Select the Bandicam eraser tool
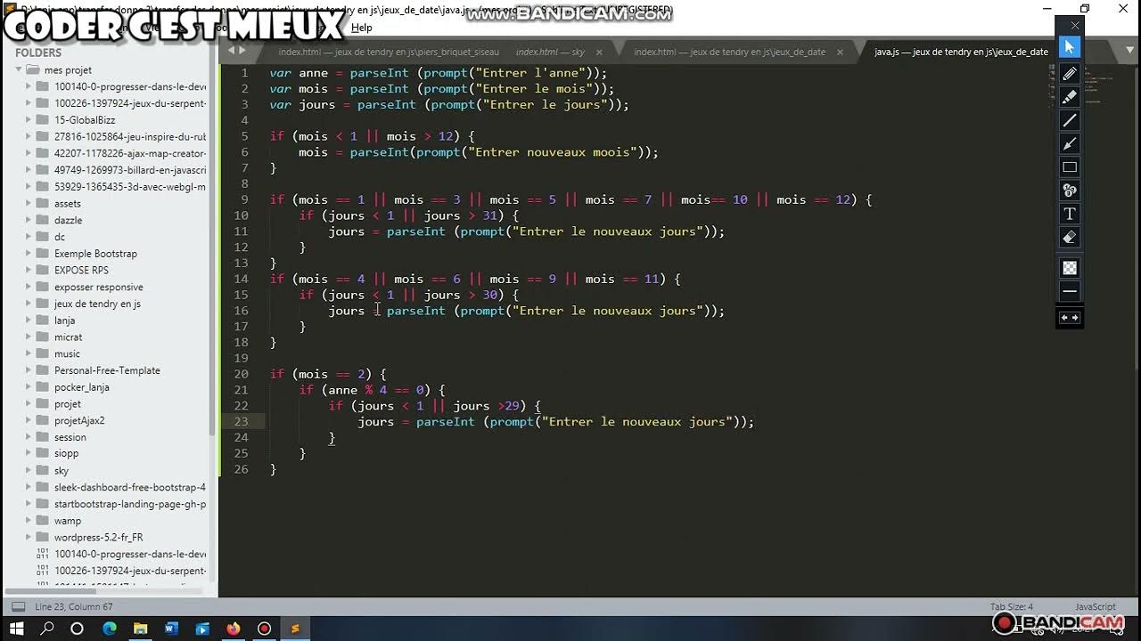Screen dimensions: 1141x641 [1070, 237]
